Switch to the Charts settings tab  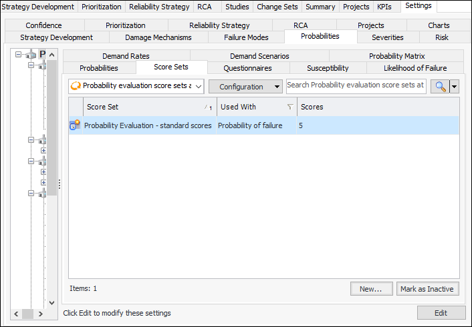(x=439, y=25)
